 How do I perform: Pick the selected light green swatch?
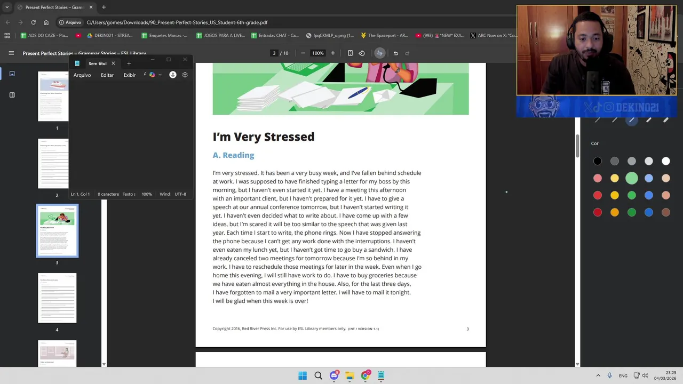[632, 178]
